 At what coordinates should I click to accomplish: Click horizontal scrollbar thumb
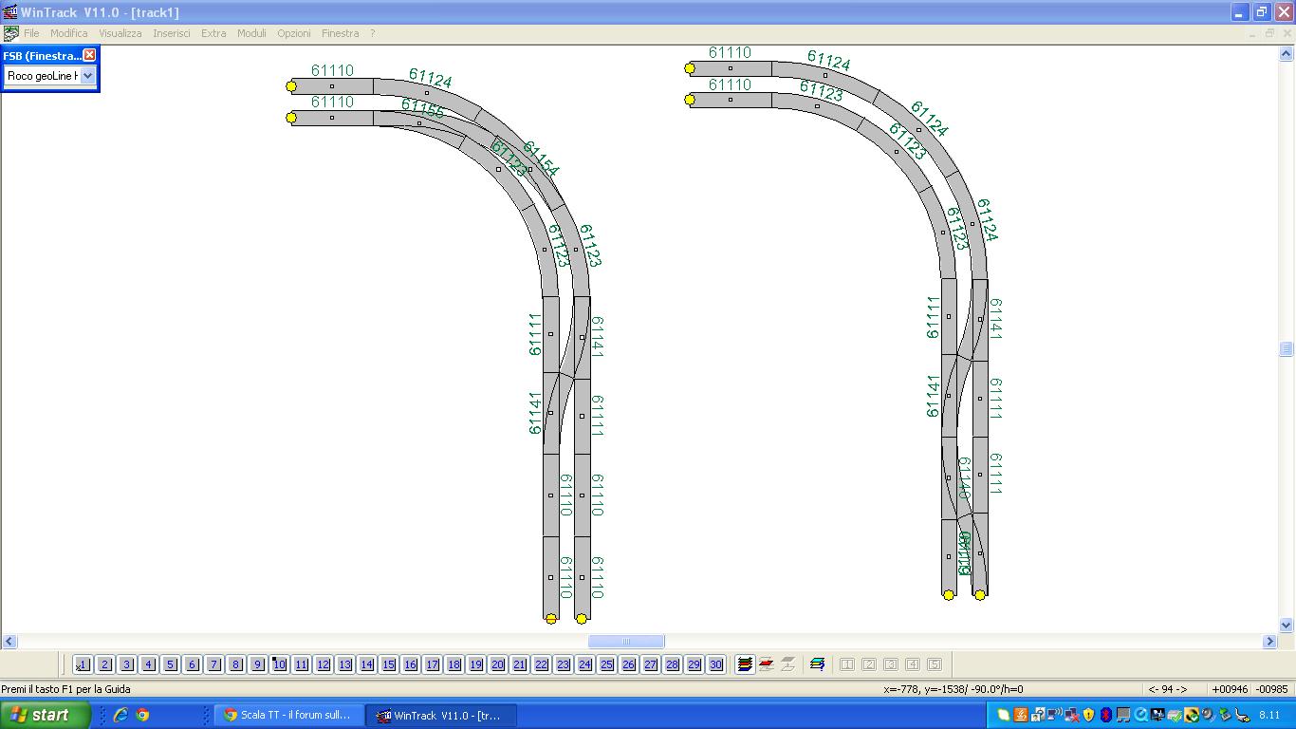coord(626,642)
